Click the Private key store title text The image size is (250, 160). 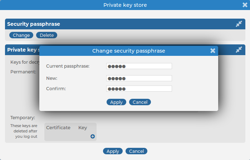pyautogui.click(x=125, y=5)
